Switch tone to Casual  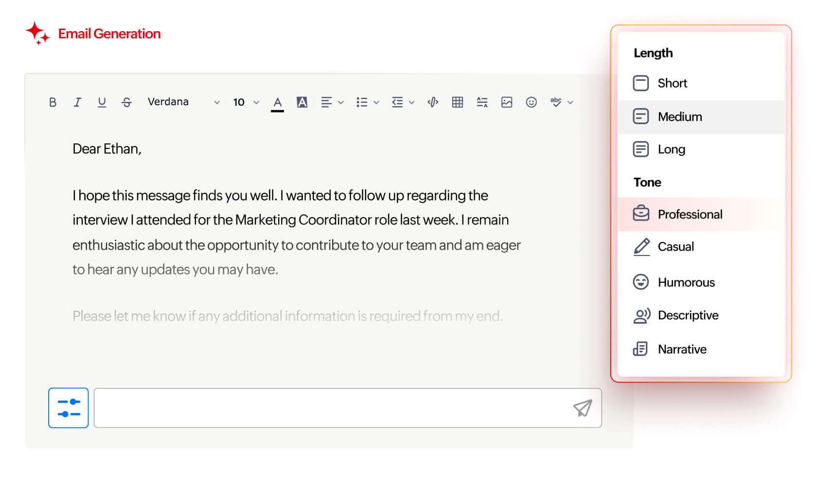pos(676,246)
